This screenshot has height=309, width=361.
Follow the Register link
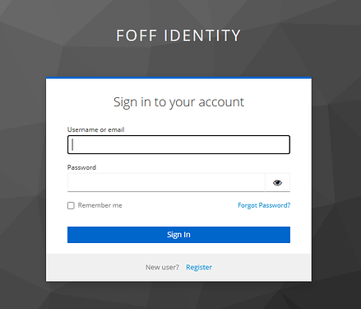(199, 267)
